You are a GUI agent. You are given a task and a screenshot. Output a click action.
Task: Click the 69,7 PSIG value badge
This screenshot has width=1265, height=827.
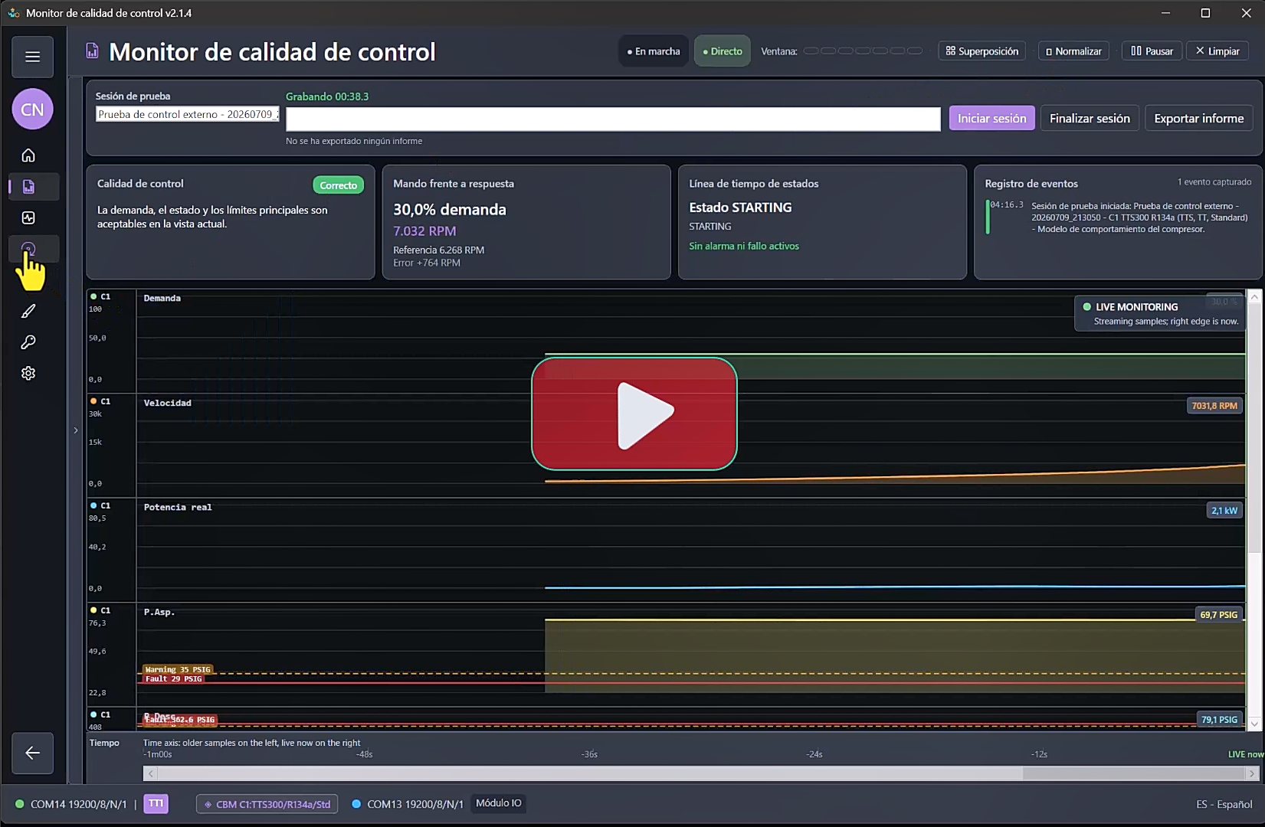pyautogui.click(x=1218, y=615)
